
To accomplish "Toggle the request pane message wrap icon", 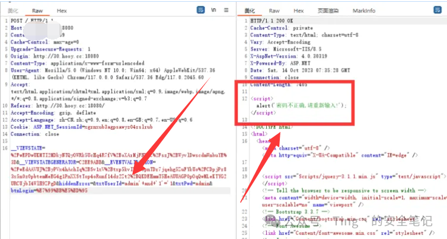I will 200,10.
